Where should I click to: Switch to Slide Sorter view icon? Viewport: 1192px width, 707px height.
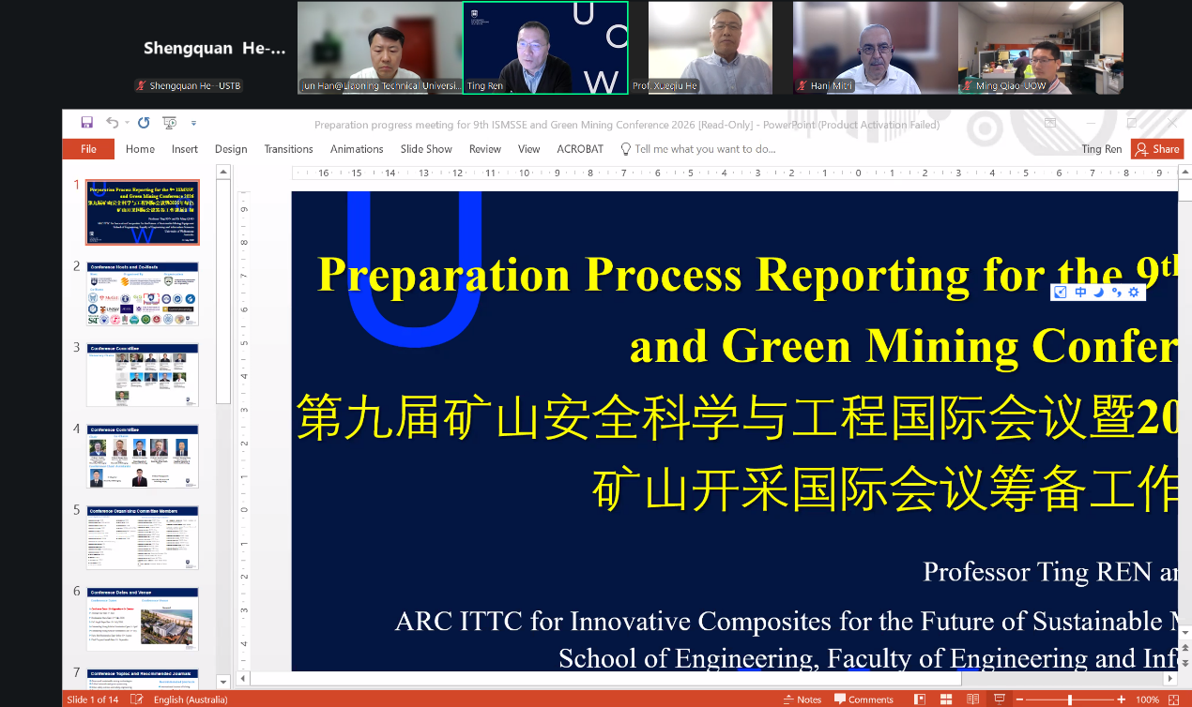(x=946, y=699)
